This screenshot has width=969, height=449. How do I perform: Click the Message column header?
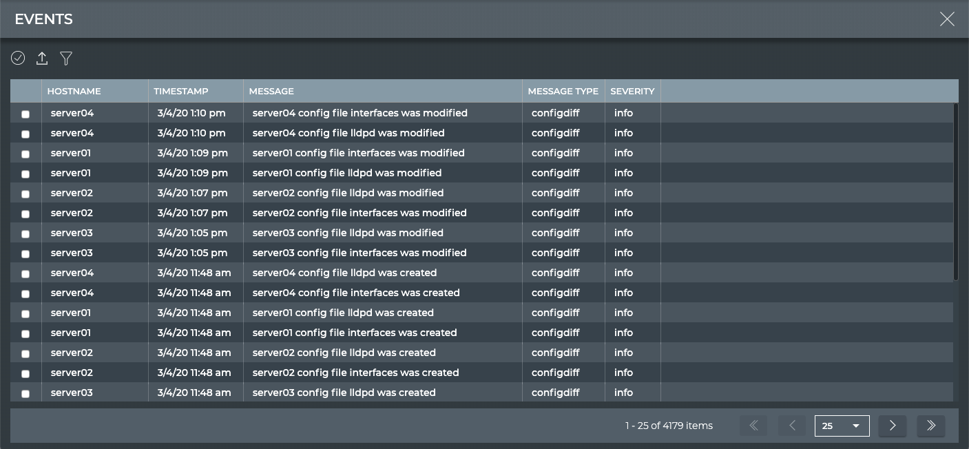(x=271, y=91)
